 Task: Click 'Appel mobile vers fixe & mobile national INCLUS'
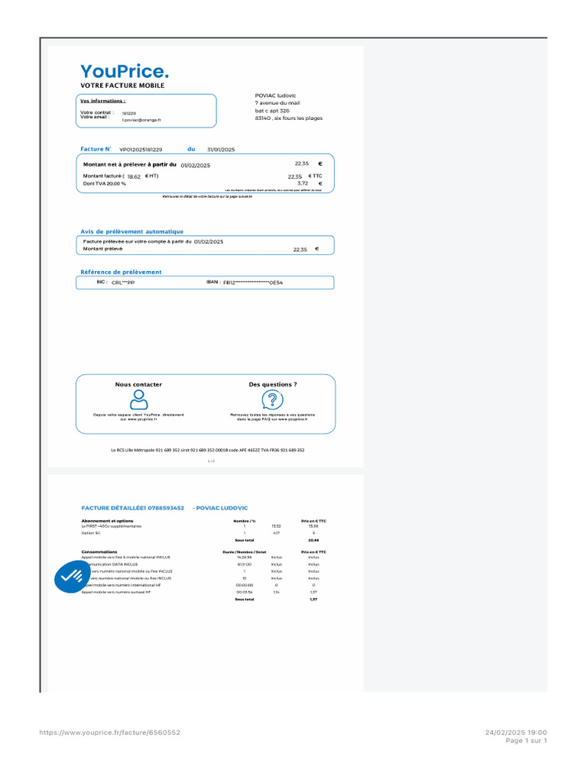[x=126, y=557]
